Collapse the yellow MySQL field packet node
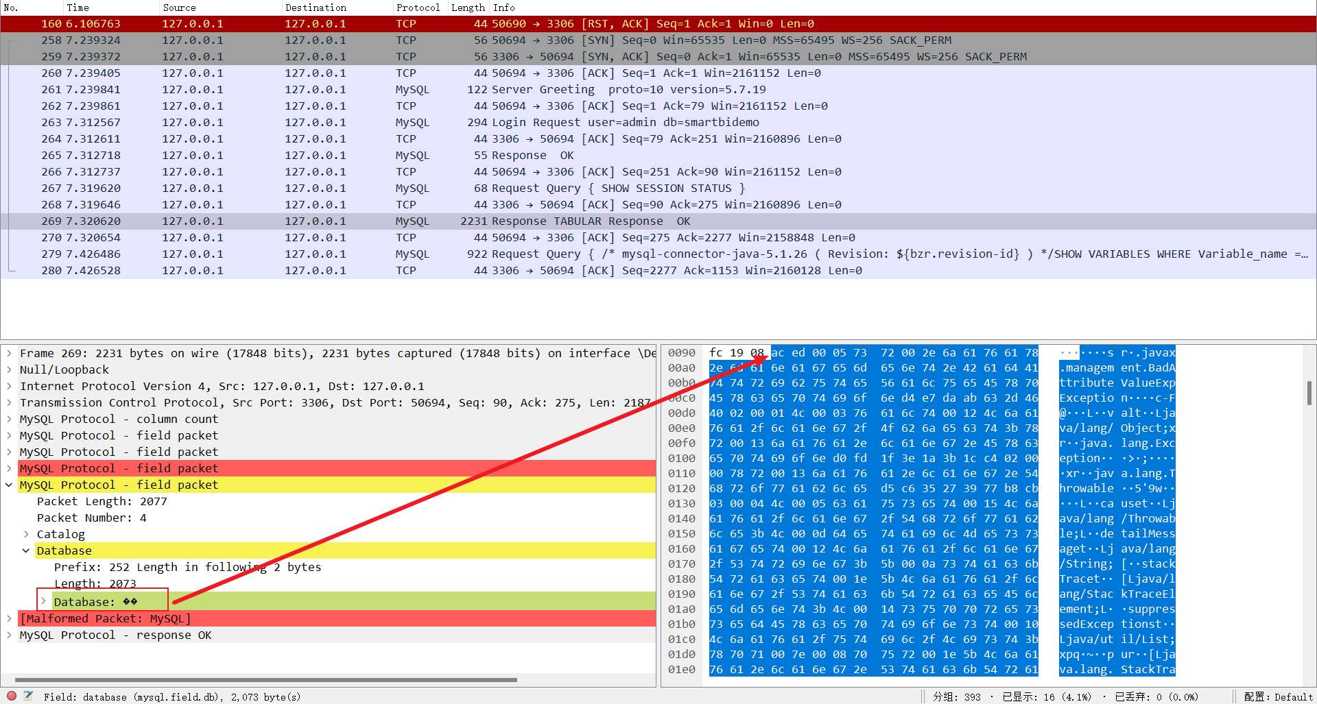The height and width of the screenshot is (704, 1317). (x=9, y=485)
